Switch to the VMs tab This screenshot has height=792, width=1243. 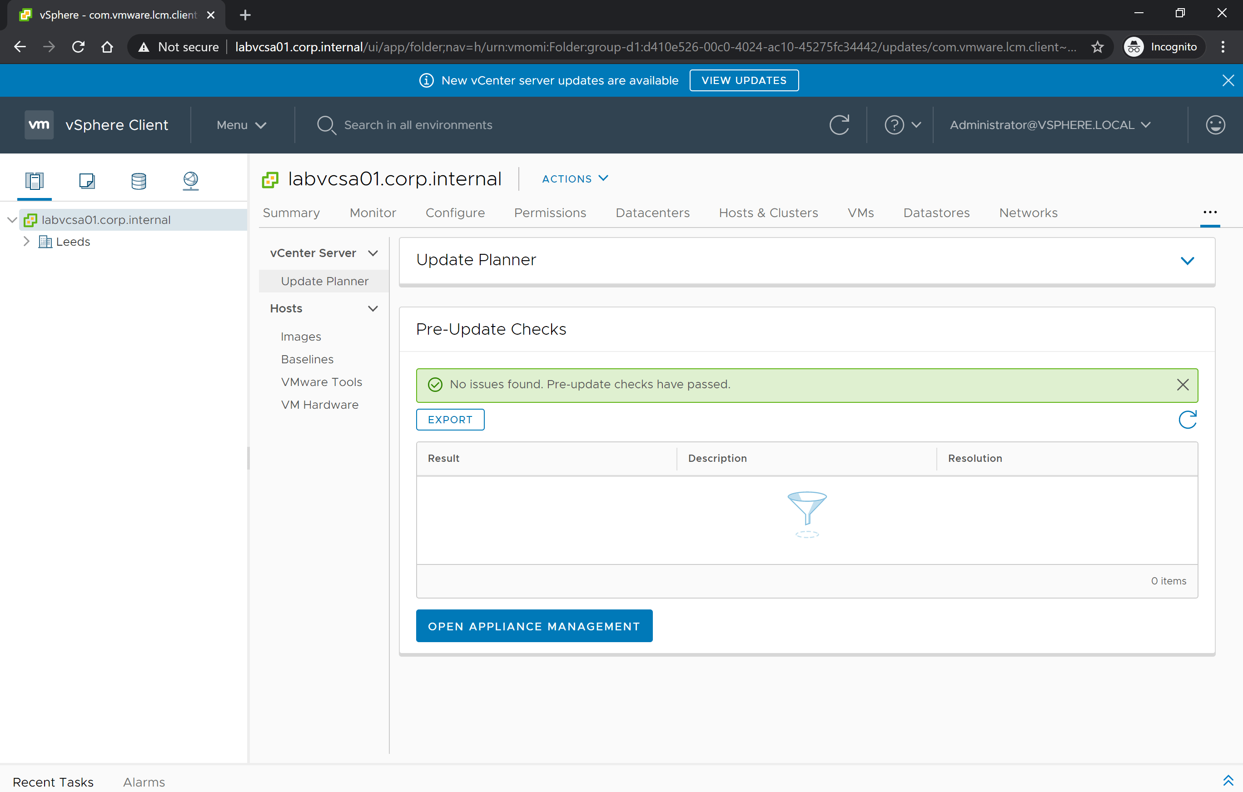pos(860,213)
